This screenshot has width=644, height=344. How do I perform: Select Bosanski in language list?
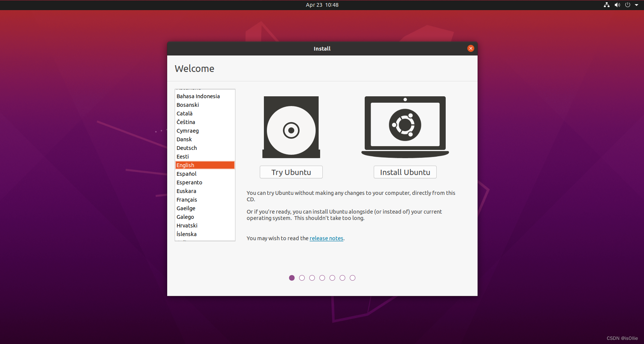[x=205, y=105]
